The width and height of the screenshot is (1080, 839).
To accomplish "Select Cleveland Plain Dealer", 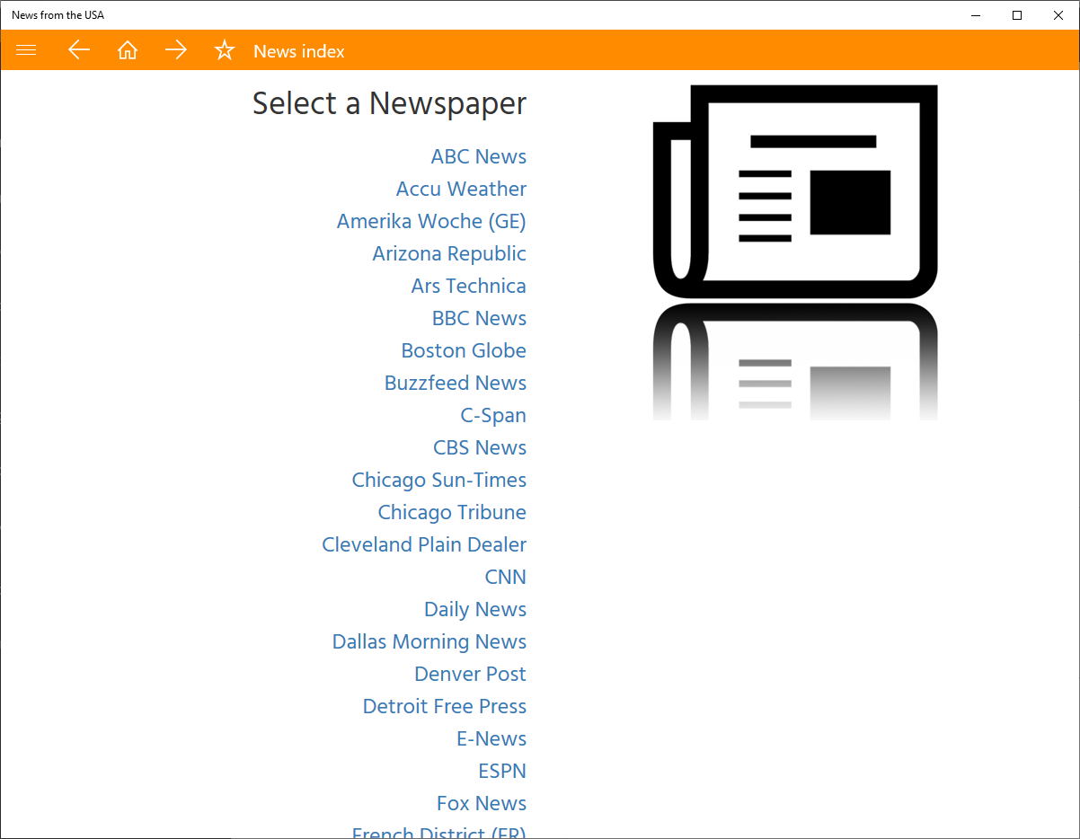I will point(423,544).
